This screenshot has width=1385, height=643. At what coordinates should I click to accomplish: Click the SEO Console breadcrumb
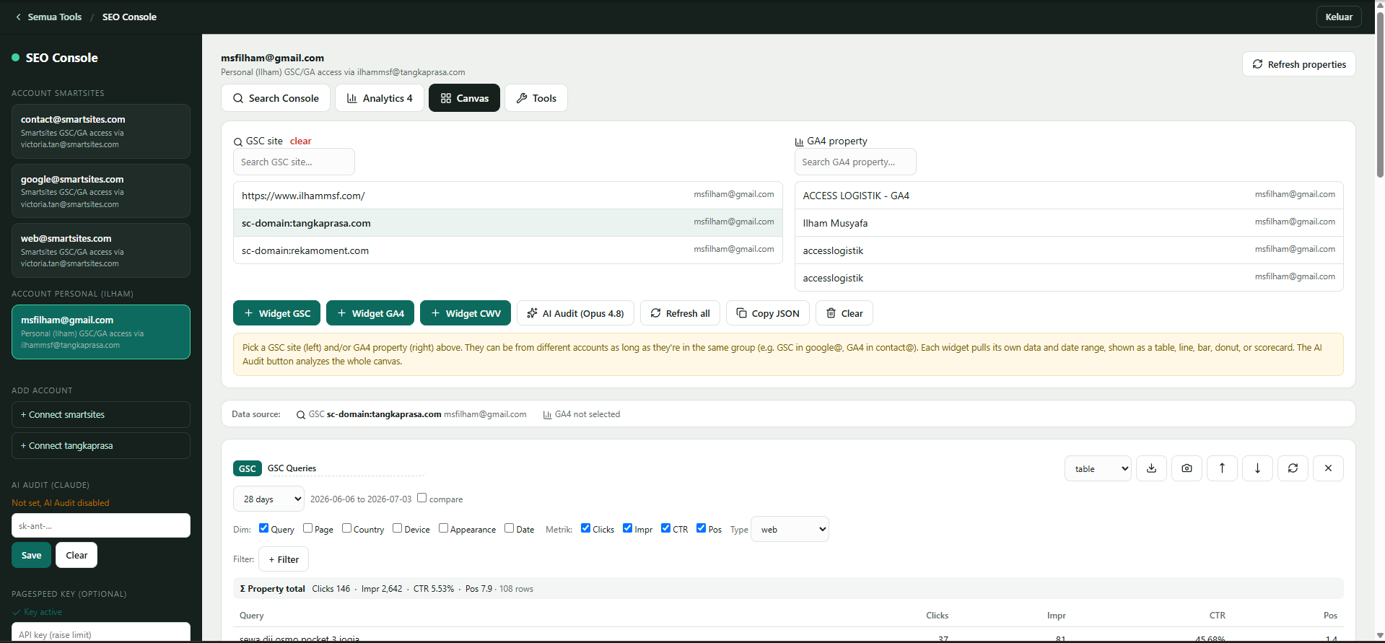click(x=129, y=17)
